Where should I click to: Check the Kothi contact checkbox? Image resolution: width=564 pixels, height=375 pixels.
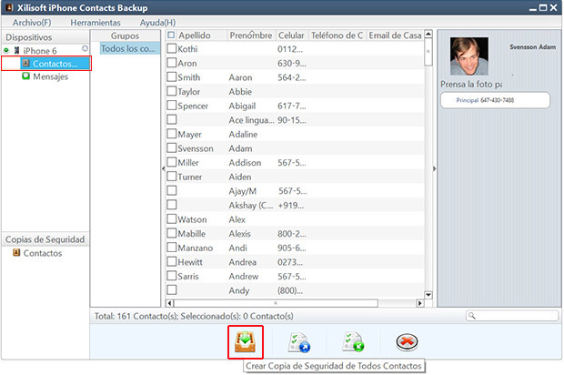point(172,48)
